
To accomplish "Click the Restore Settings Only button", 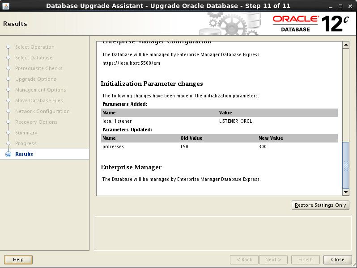I will pyautogui.click(x=320, y=205).
